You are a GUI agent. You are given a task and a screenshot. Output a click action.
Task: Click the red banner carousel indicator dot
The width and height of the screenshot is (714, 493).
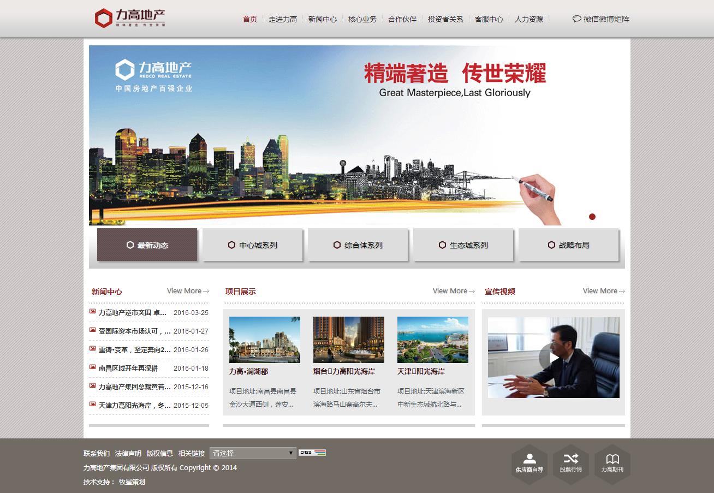click(x=592, y=217)
